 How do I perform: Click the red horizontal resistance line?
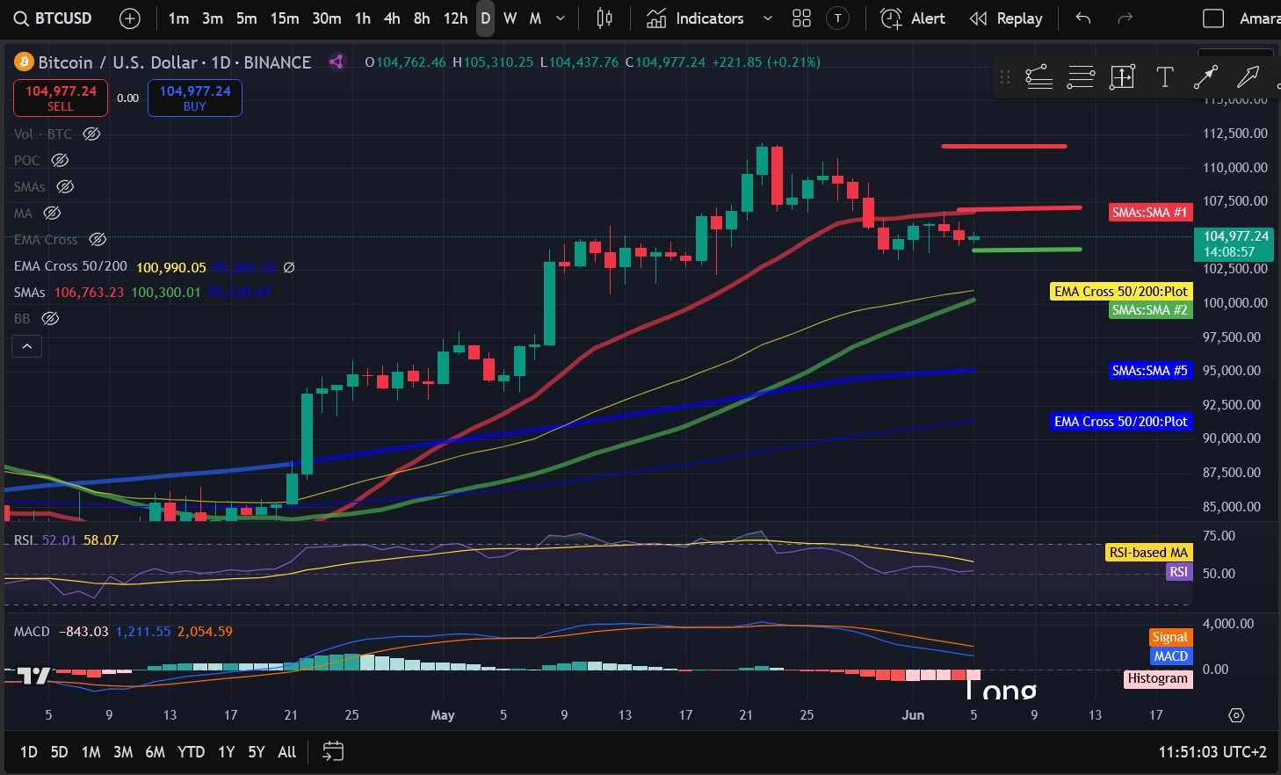click(x=1003, y=146)
